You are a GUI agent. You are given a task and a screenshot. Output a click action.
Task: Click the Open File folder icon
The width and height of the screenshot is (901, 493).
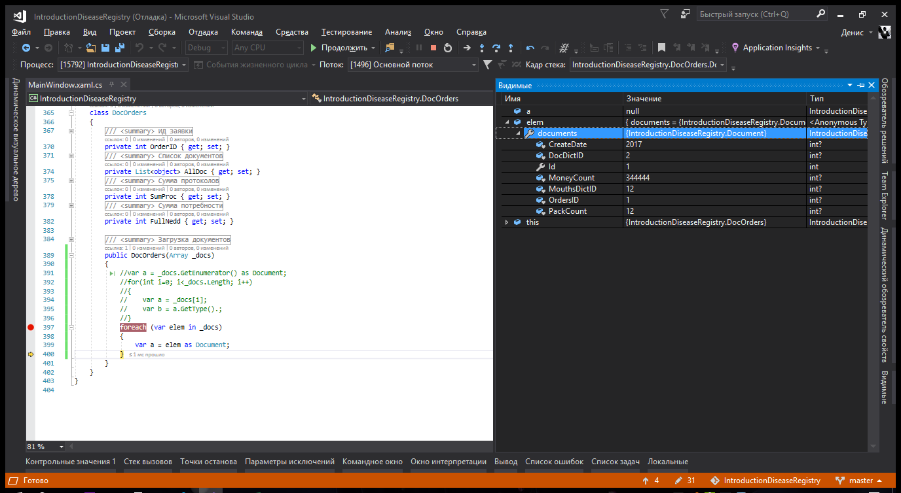90,48
